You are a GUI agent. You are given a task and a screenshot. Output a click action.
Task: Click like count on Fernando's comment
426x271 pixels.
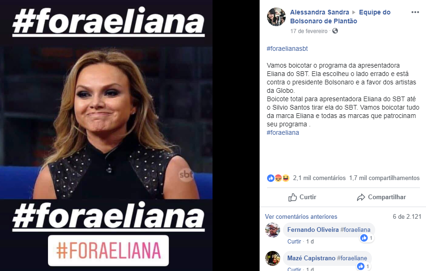coord(367,238)
